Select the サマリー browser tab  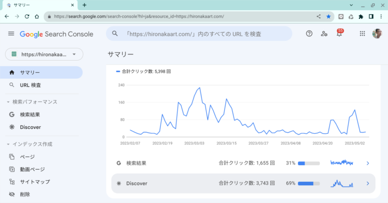tap(39, 5)
